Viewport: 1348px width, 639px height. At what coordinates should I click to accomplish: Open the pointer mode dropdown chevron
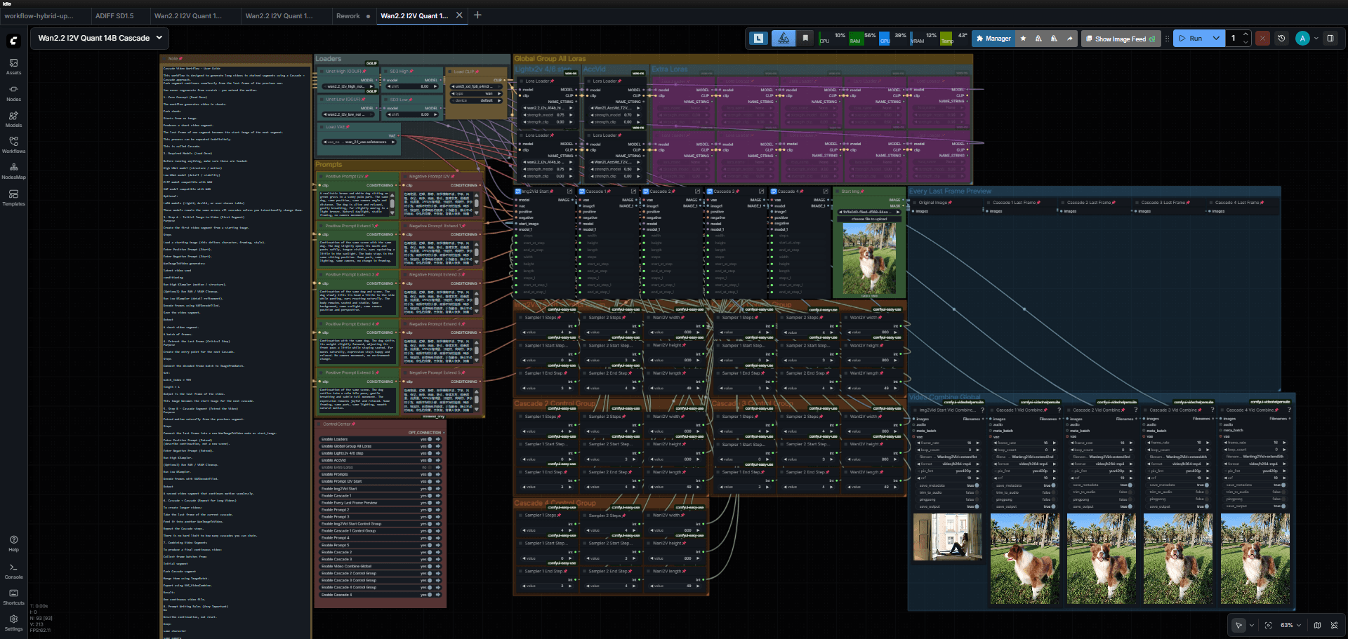(1251, 625)
